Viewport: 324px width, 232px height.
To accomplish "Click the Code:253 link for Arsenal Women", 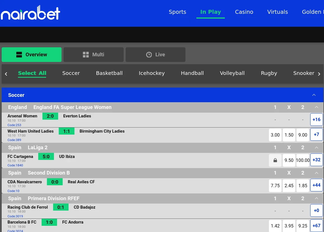I will [x=14, y=125].
